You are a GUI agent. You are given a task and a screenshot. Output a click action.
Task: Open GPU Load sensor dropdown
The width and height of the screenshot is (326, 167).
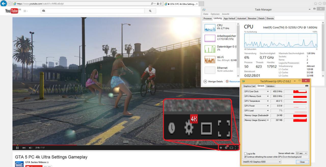coord(268,111)
